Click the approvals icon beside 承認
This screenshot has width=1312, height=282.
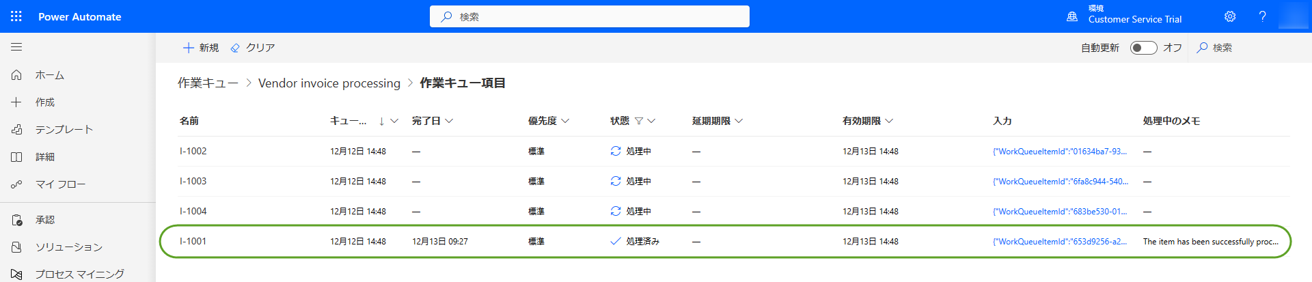(x=16, y=220)
